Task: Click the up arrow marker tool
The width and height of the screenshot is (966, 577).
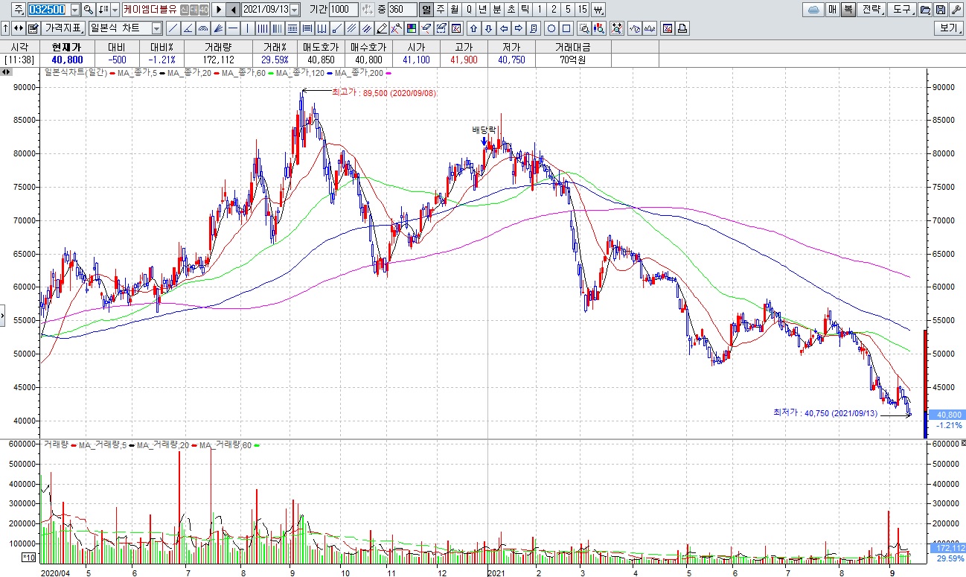Action: [x=473, y=28]
